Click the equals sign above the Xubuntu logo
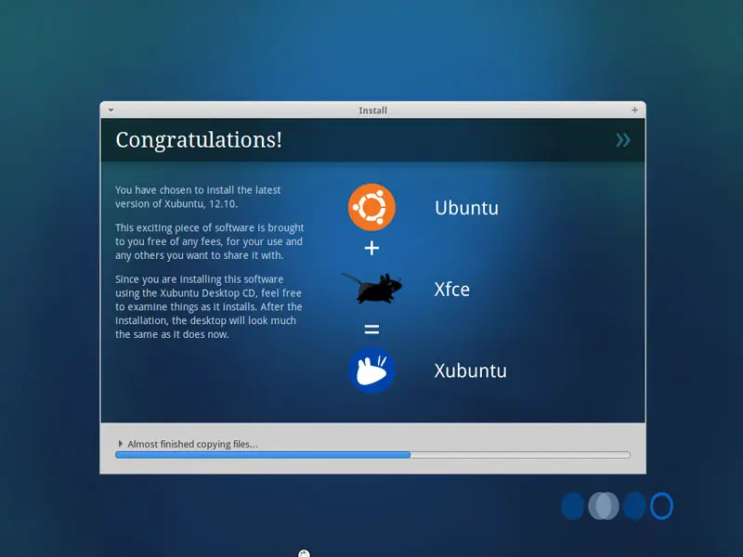 point(372,330)
